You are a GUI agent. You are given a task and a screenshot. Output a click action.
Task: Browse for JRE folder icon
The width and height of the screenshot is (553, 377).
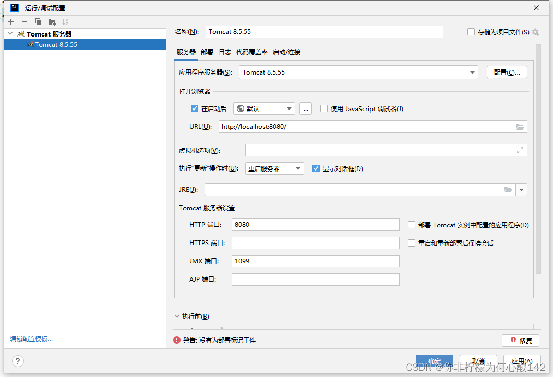(508, 190)
